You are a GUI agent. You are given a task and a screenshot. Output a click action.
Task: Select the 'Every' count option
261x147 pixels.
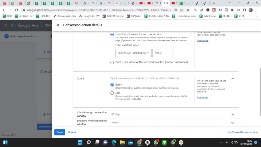click(112, 85)
